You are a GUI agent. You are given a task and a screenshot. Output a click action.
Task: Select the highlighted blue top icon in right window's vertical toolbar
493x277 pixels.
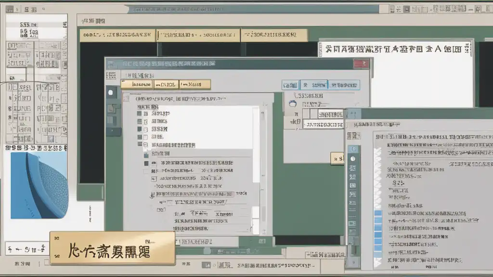(353, 149)
